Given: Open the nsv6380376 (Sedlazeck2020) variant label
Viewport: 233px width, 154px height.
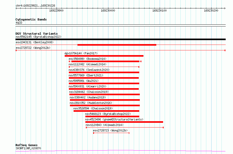Looking at the screenshot, I should click(89, 70).
